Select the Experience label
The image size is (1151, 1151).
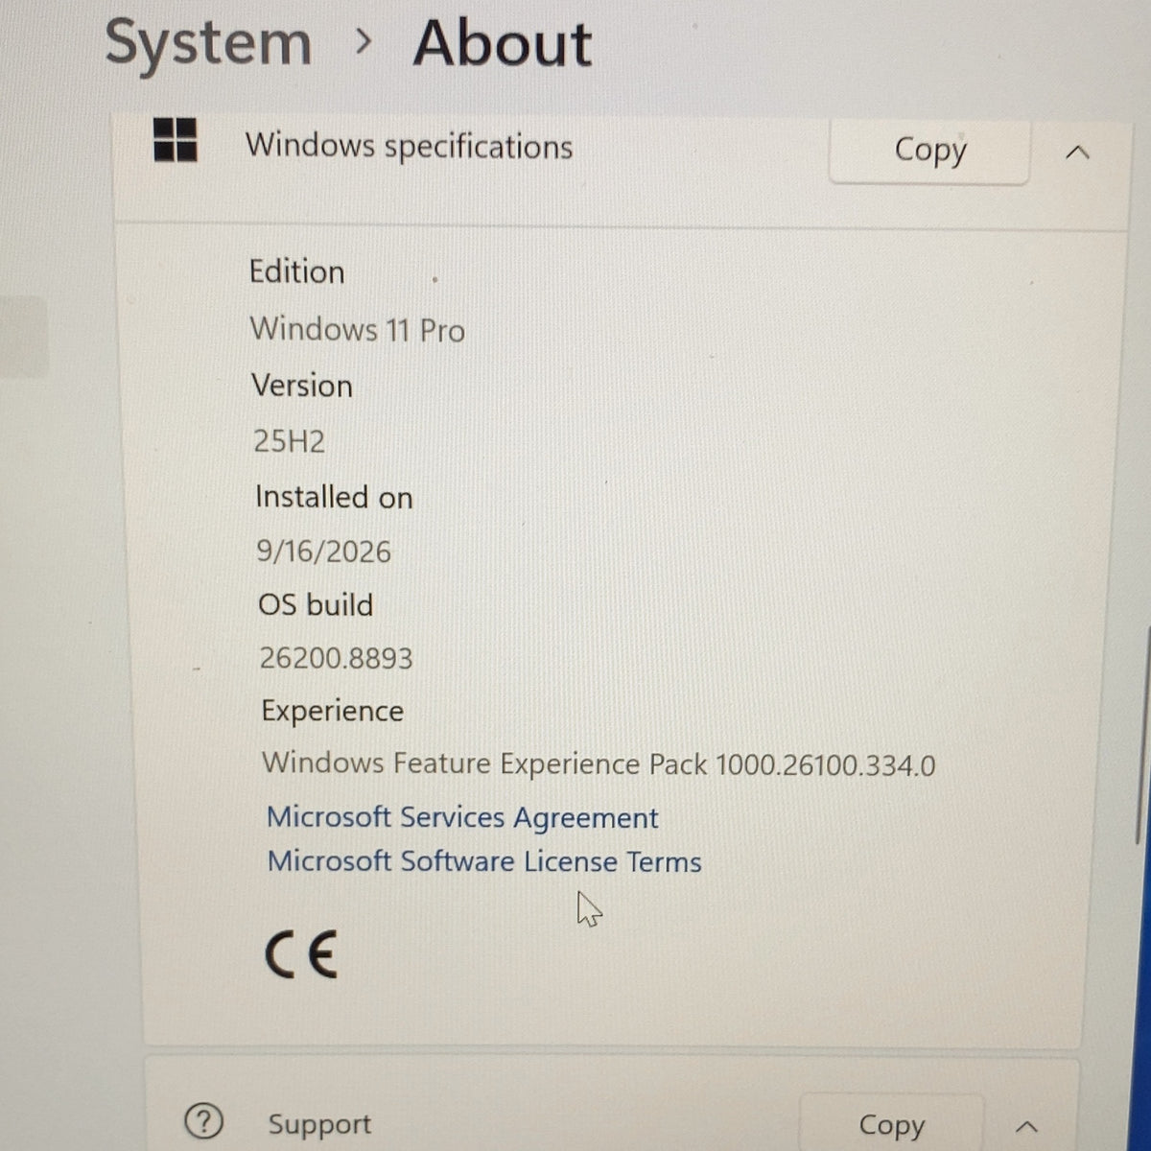pos(333,711)
